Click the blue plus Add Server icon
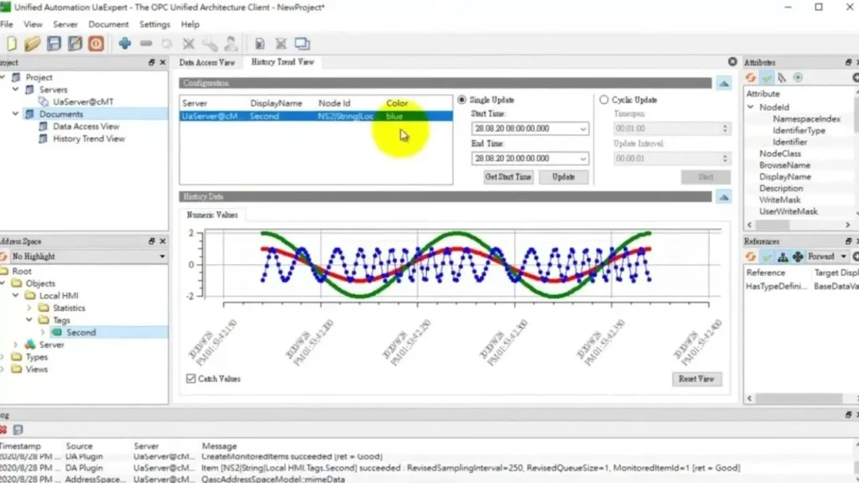859x483 pixels. pyautogui.click(x=125, y=44)
